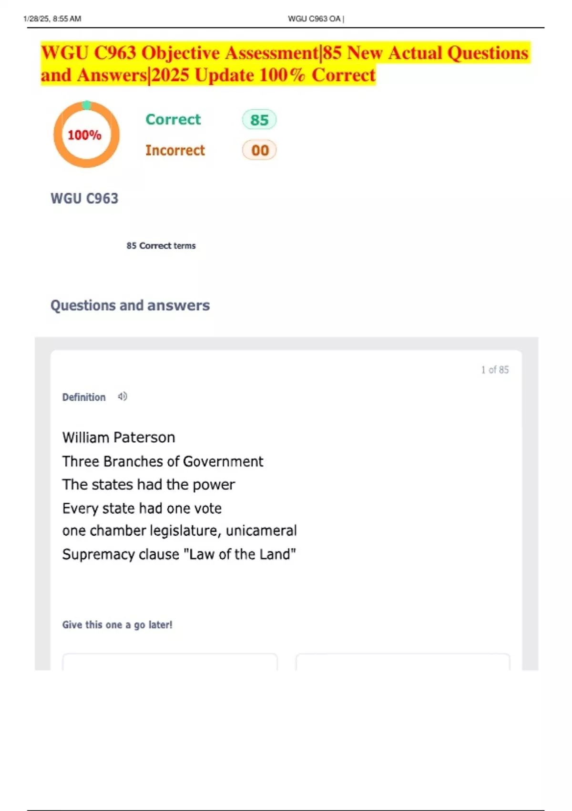Click the "William Paterson" definition line
Image resolution: width=572 pixels, height=811 pixels.
pyautogui.click(x=119, y=437)
